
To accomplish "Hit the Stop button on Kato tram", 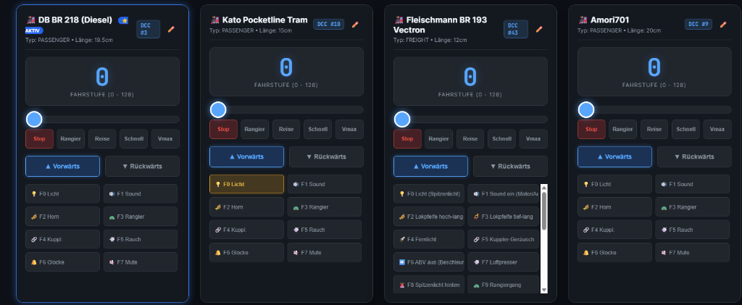I will pos(223,129).
